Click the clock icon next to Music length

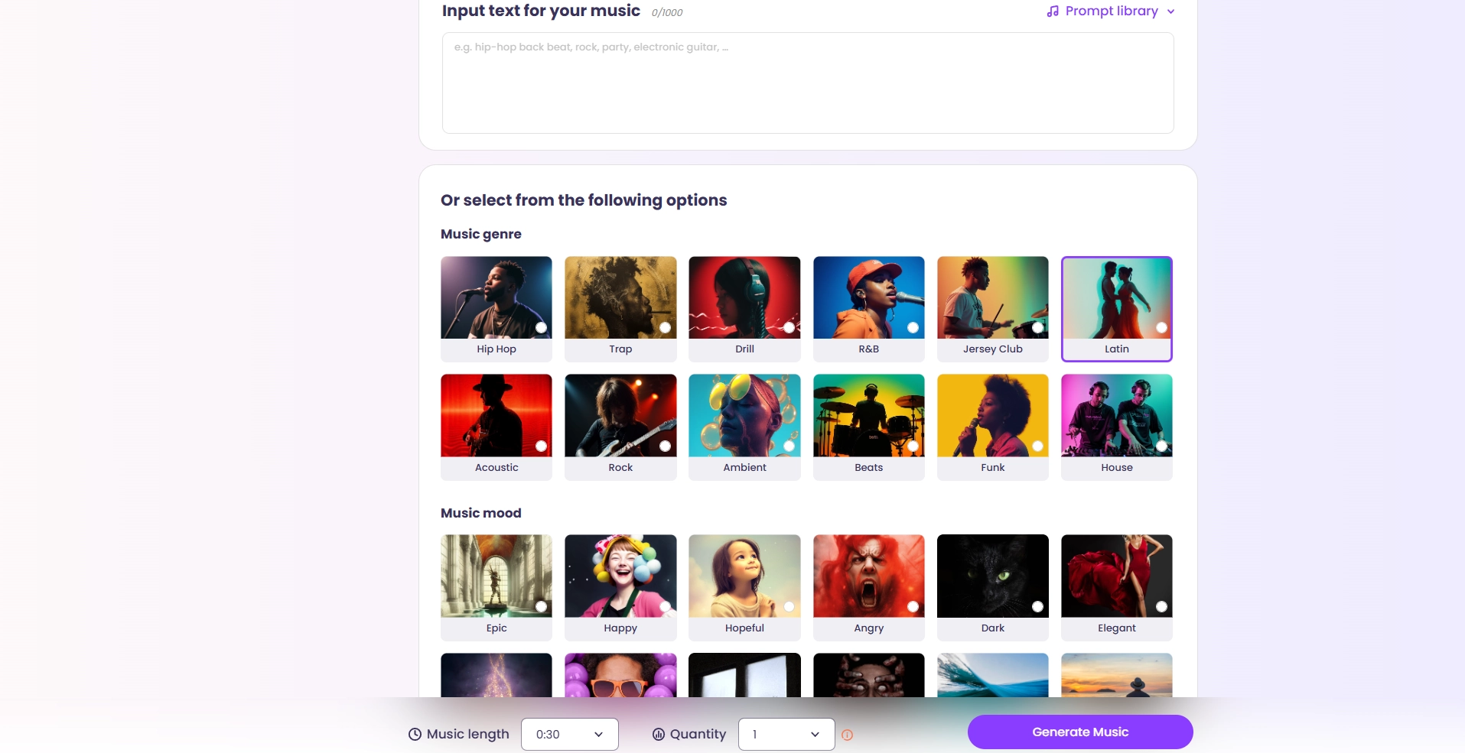pos(415,734)
